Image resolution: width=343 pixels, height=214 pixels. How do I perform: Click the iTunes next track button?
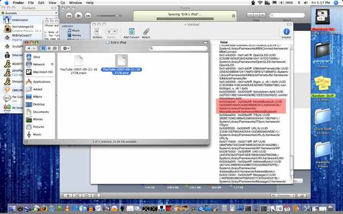coord(88,16)
